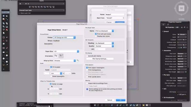Switch to My Properties tab
The image size is (191, 107).
coord(170,27)
